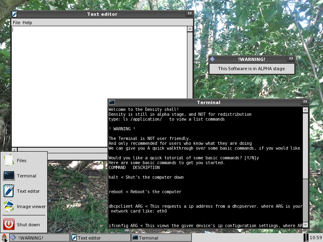Launch Terminal from the start menu
The width and height of the screenshot is (323, 242).
click(24, 176)
